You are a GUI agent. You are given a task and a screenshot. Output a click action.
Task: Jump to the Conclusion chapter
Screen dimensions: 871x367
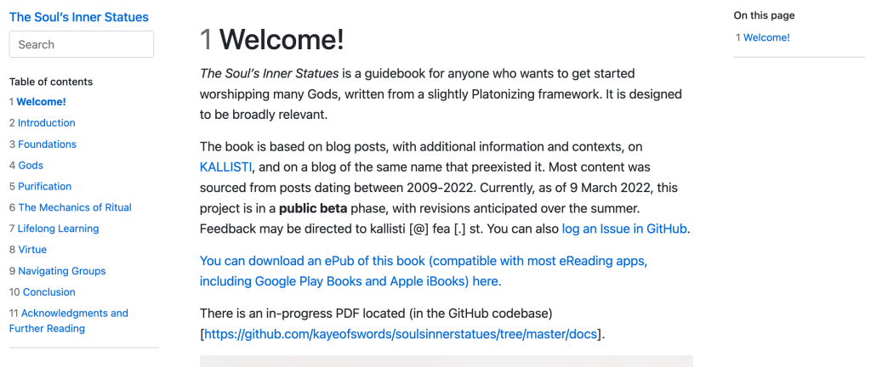point(48,292)
